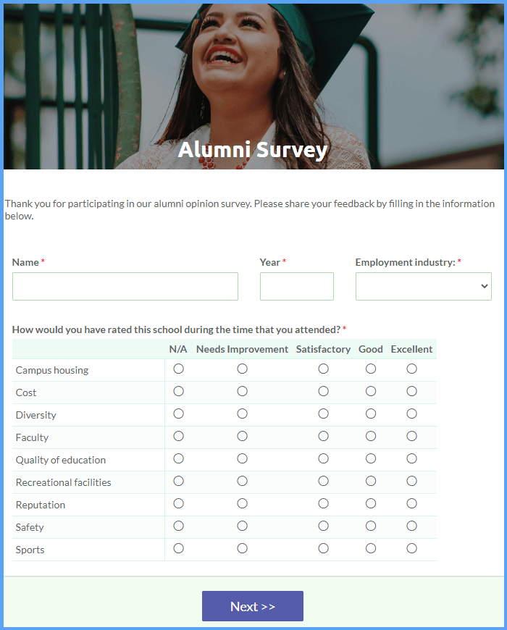Image resolution: width=507 pixels, height=630 pixels.
Task: Select Satisfactory for Quality of education
Action: tap(323, 459)
